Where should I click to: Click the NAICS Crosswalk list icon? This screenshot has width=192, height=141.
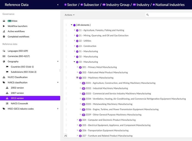click(7, 104)
